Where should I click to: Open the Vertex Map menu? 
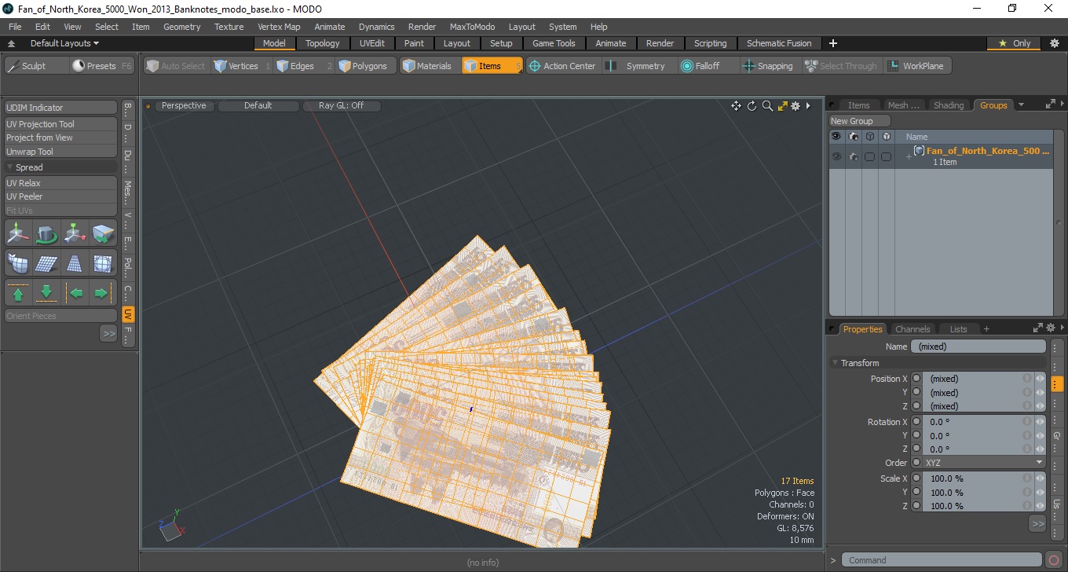pos(279,27)
